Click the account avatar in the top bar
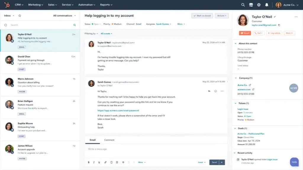This screenshot has height=170, width=303. [x=278, y=5]
